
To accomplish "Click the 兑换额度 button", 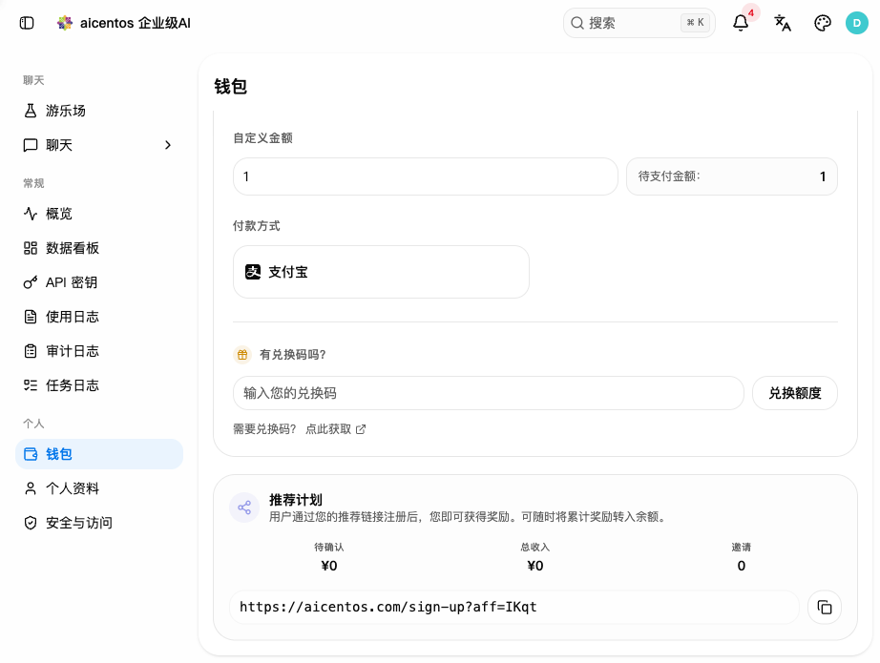I will pyautogui.click(x=795, y=393).
